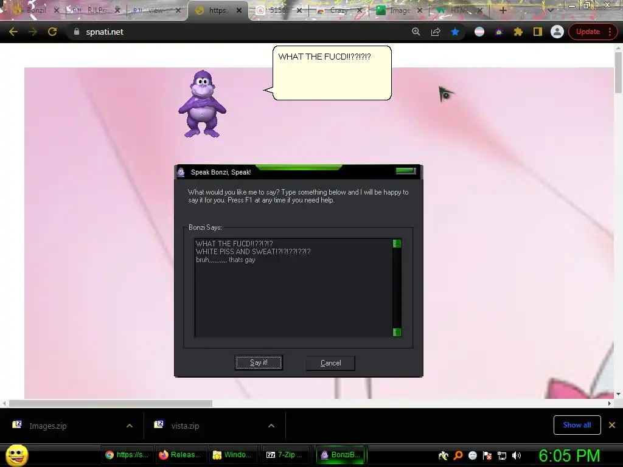This screenshot has width=623, height=467.
Task: Click the page horizontal scrollbar thumb
Action: tap(111, 404)
